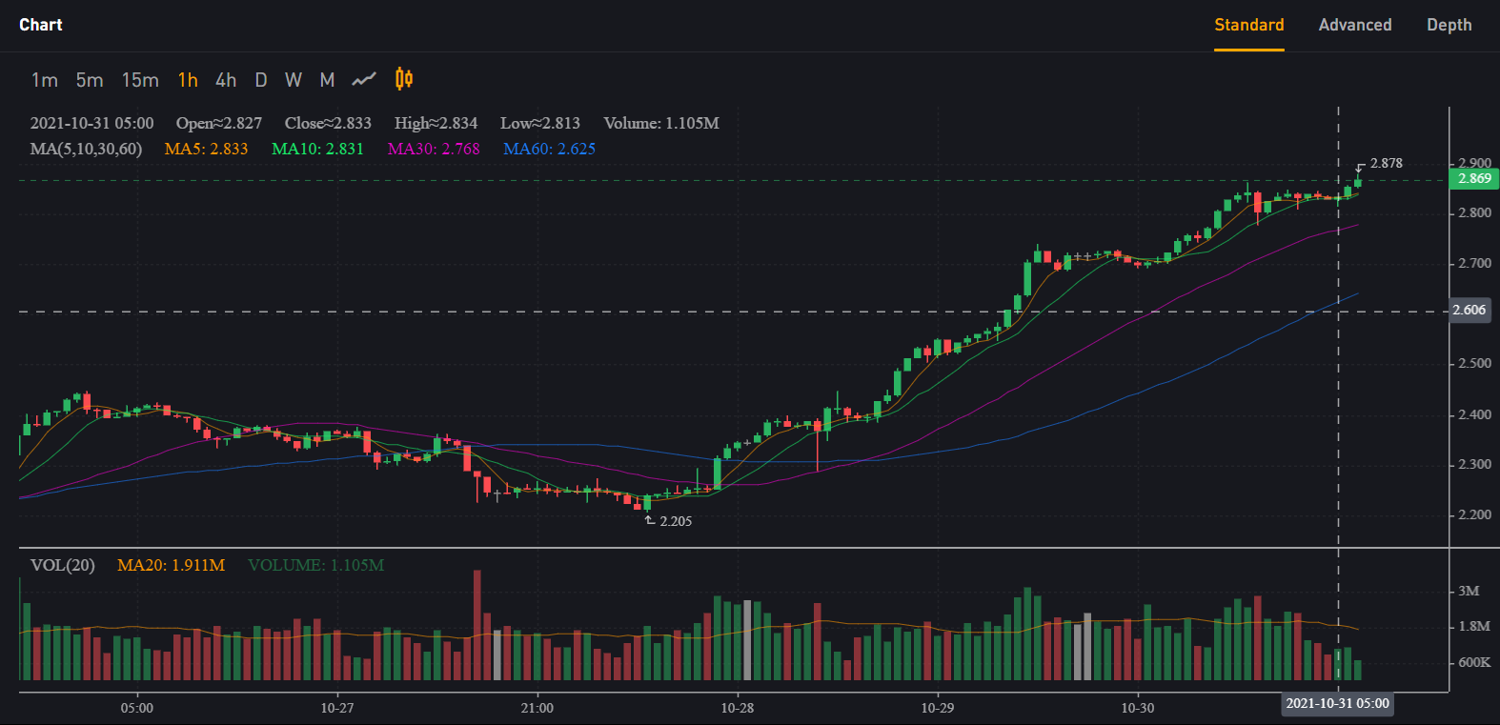Click the 2.205 low price marker
This screenshot has width=1500, height=725.
[675, 521]
